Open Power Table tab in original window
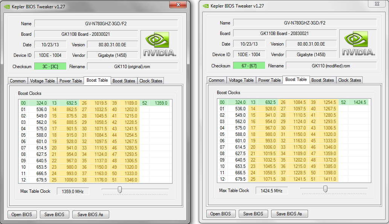 (71, 81)
